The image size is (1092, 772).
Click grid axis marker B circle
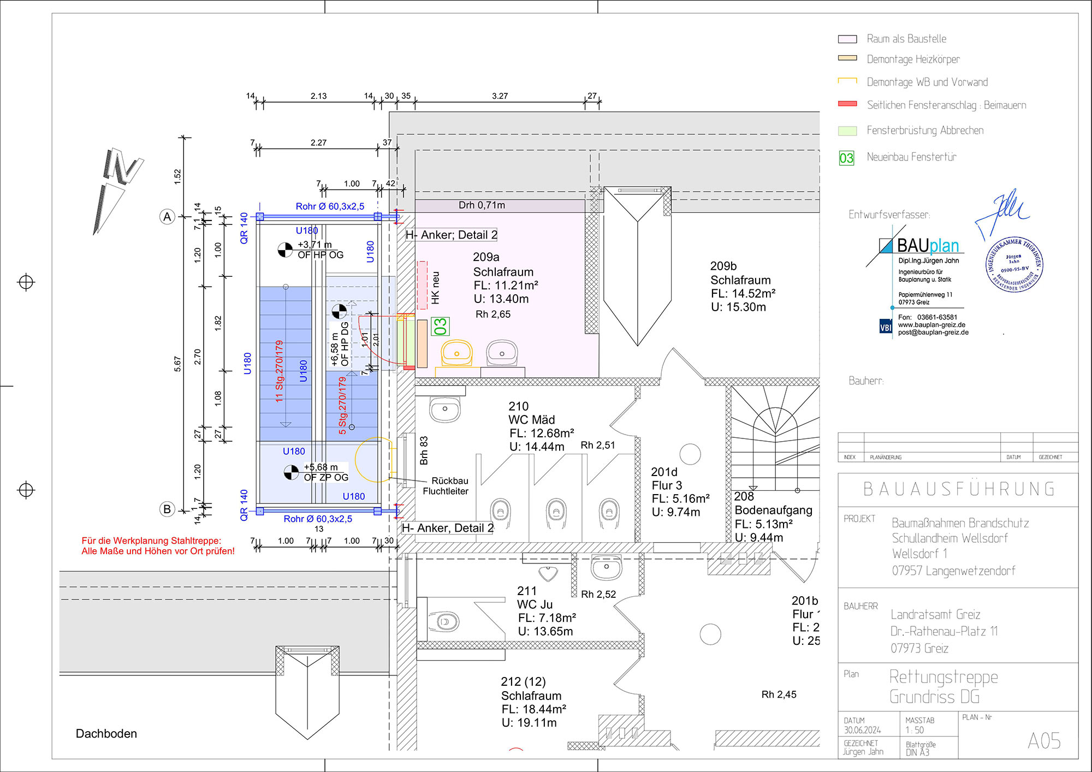pyautogui.click(x=167, y=509)
